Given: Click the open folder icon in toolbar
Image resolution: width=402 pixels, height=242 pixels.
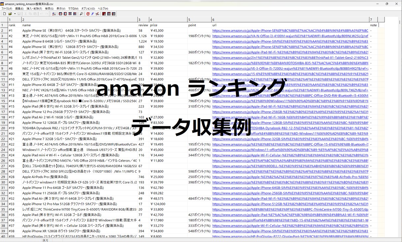Looking at the screenshot, I should [10, 14].
